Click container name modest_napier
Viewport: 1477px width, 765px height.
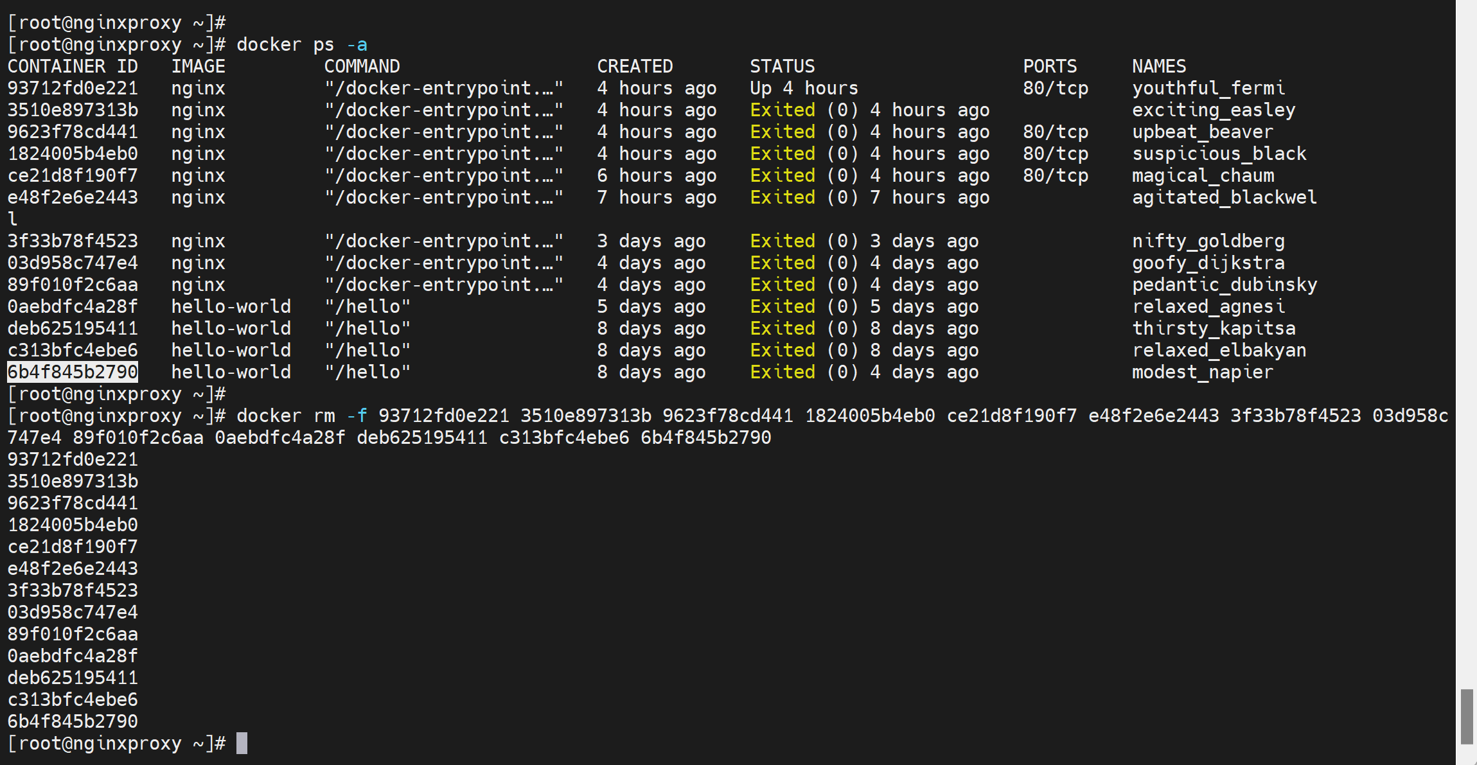click(1202, 372)
